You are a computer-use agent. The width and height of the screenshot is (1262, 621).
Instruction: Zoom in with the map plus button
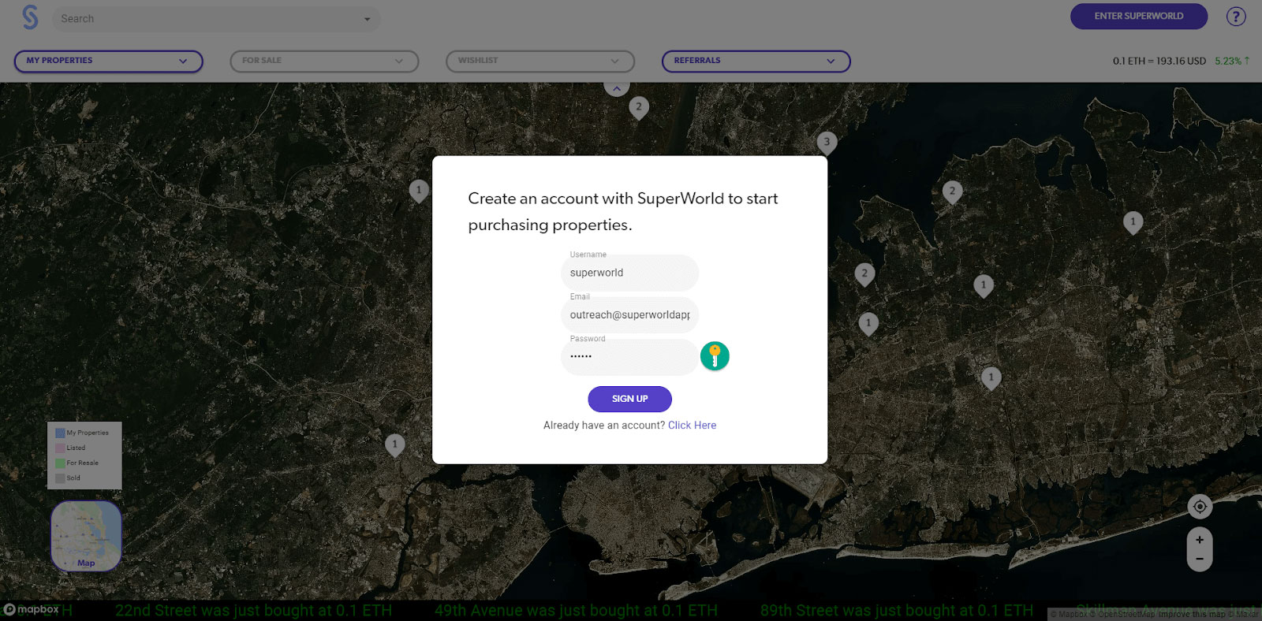1200,540
